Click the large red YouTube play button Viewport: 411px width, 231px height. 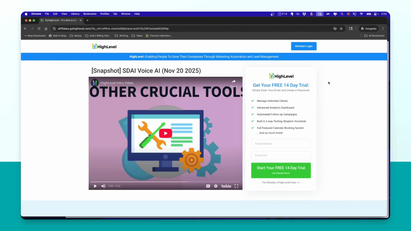pos(165,133)
